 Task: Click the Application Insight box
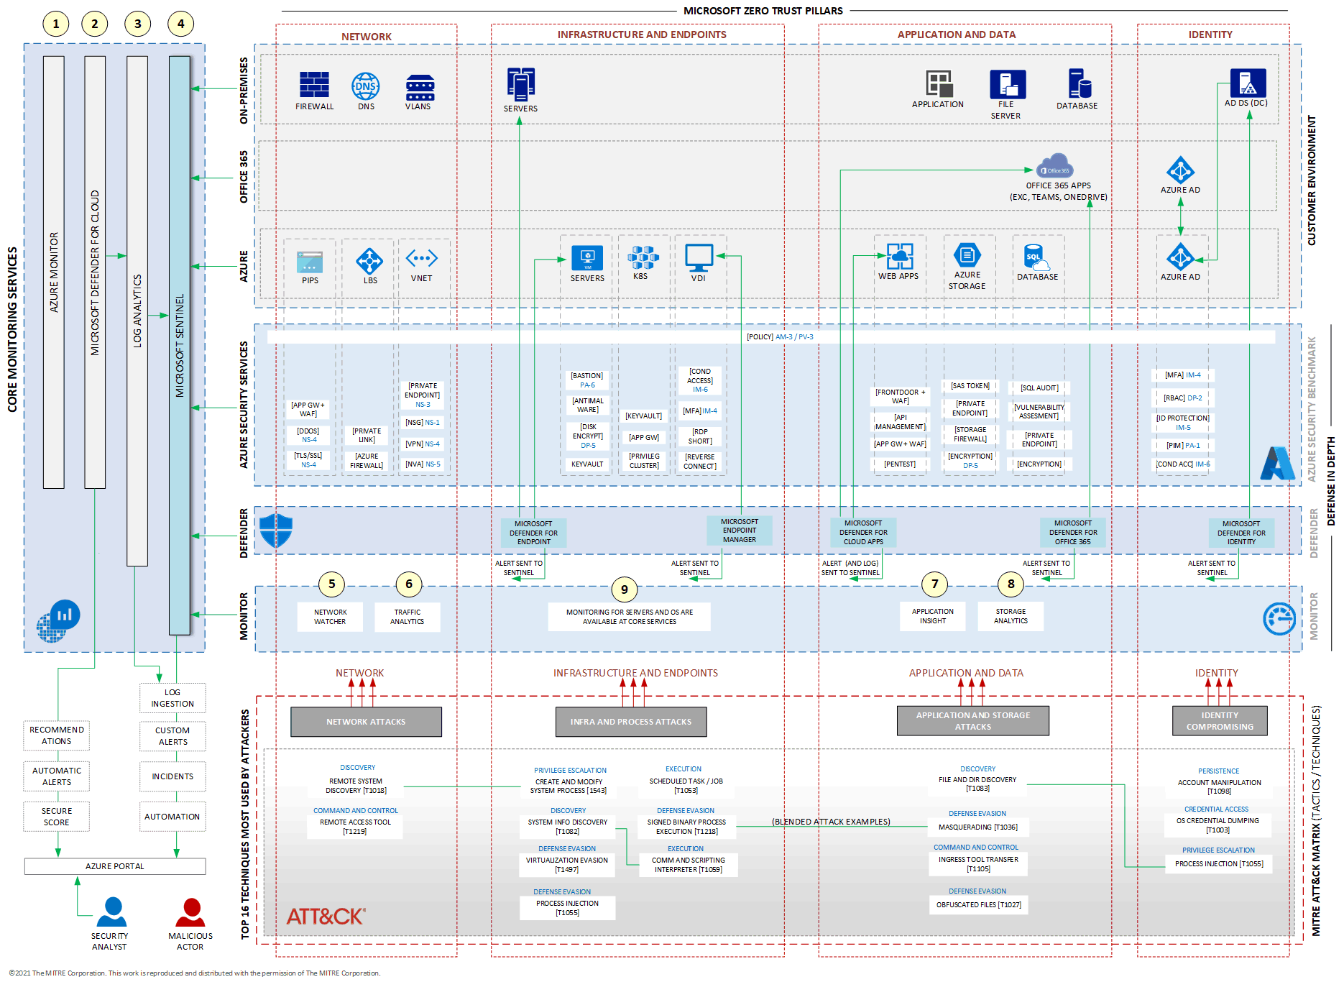(x=933, y=616)
